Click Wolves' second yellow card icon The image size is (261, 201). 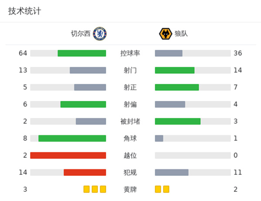166,189
